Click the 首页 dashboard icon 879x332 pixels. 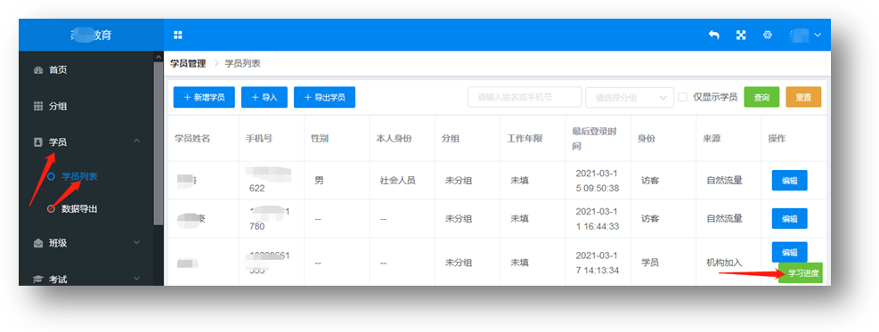pyautogui.click(x=38, y=70)
